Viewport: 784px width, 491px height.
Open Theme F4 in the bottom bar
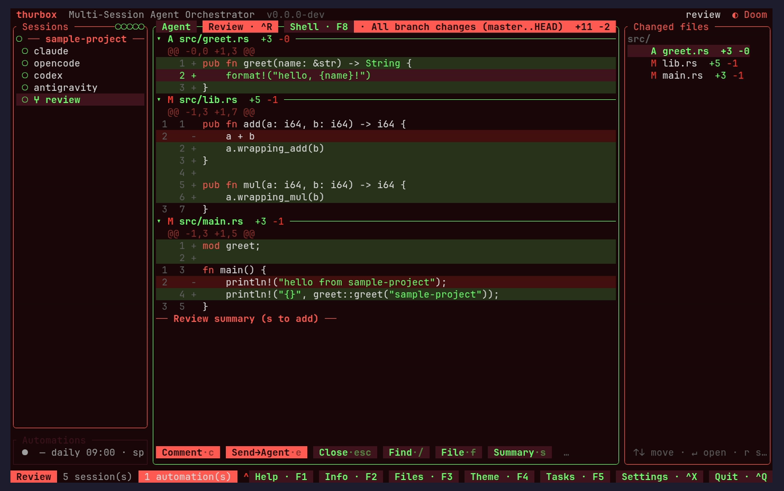click(x=499, y=477)
